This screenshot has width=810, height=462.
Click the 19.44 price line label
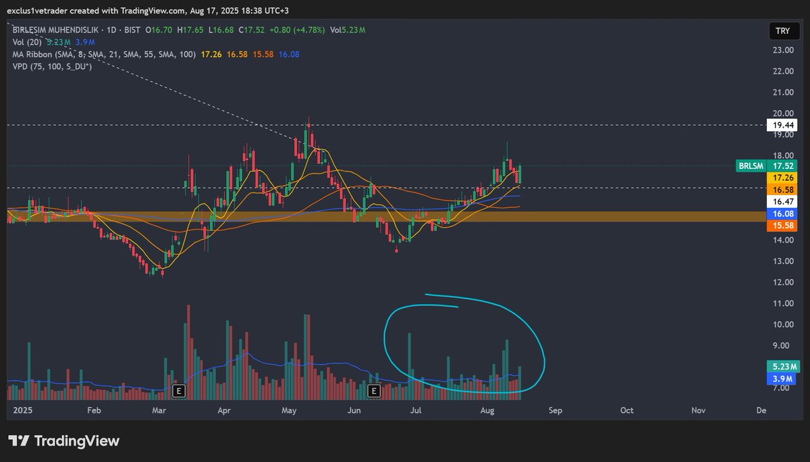(x=782, y=125)
